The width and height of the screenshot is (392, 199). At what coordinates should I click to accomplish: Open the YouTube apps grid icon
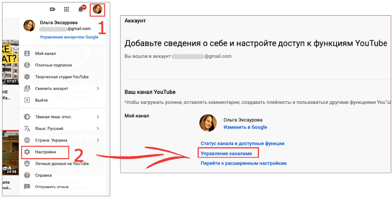click(66, 10)
